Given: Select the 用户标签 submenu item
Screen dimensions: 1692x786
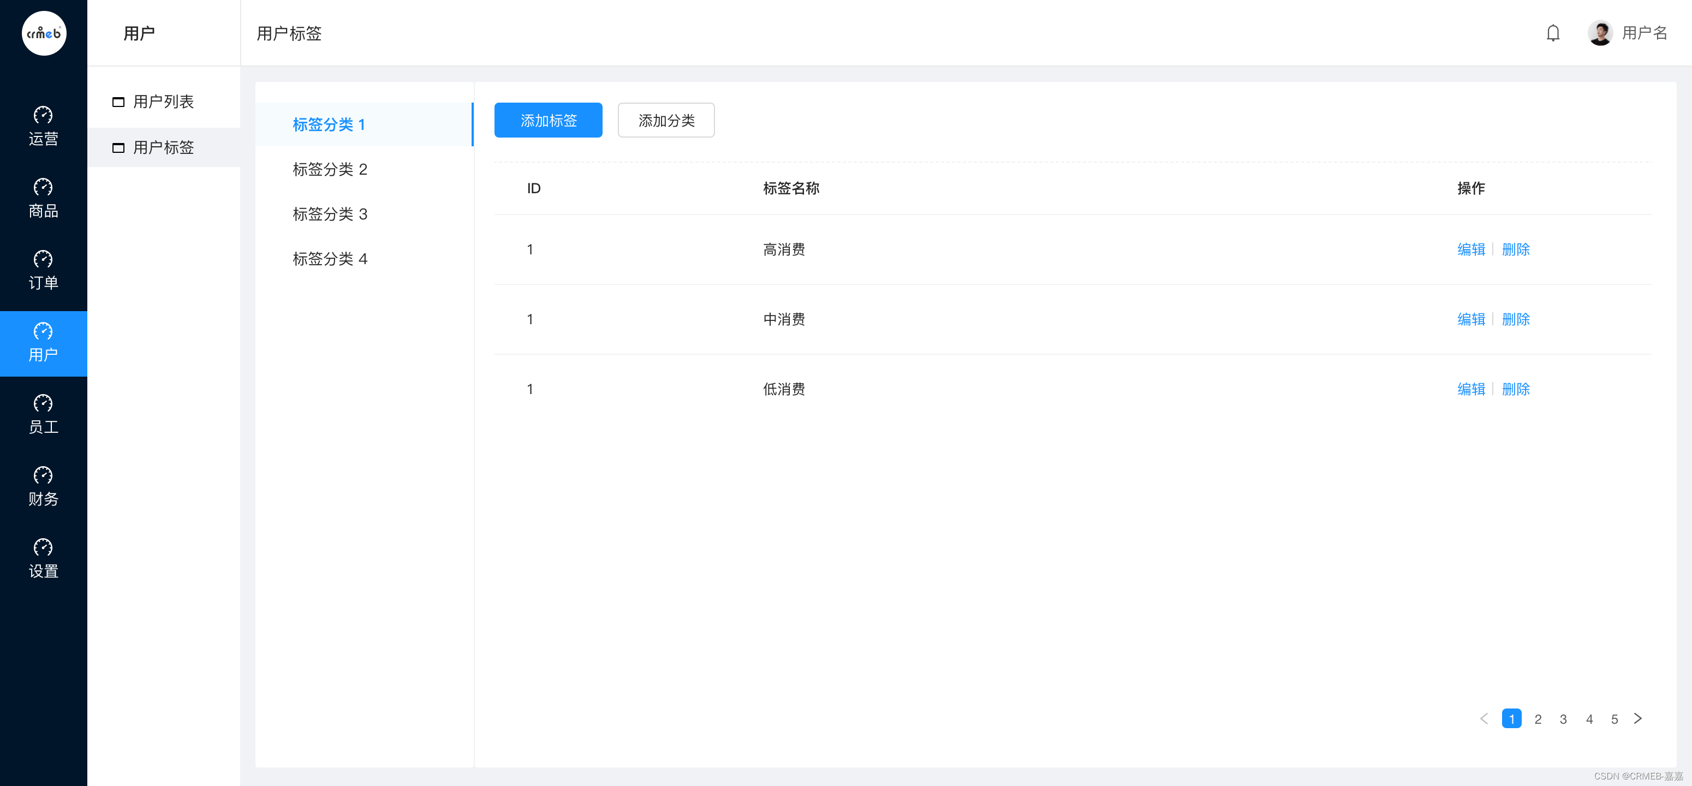Looking at the screenshot, I should tap(163, 148).
